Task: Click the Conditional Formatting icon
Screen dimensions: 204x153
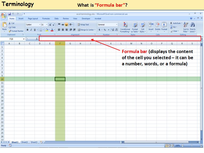Action: click(125, 25)
